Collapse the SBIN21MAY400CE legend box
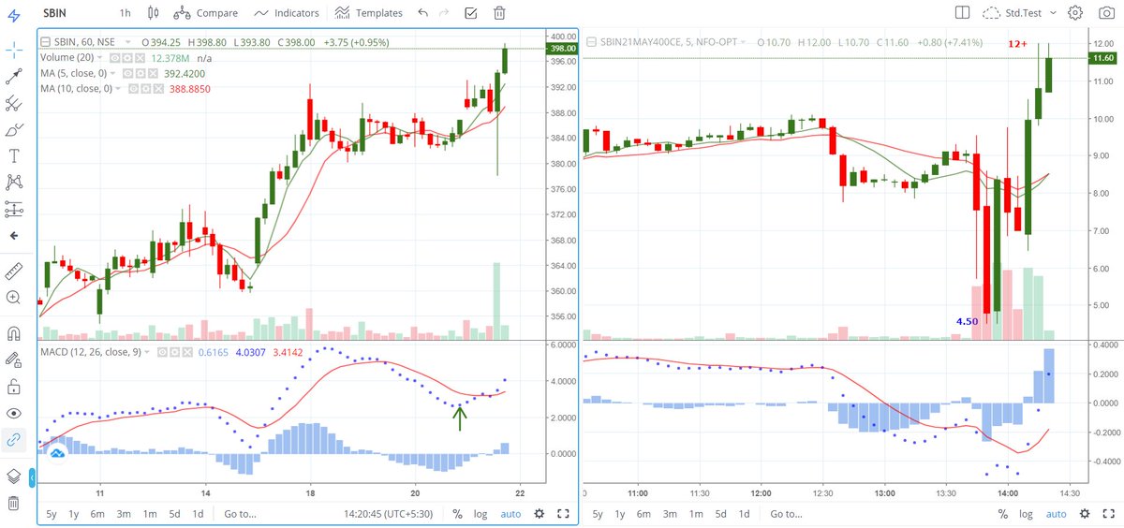The image size is (1124, 528). (591, 42)
